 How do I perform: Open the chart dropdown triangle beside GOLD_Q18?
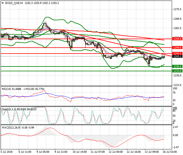(x=3, y=3)
